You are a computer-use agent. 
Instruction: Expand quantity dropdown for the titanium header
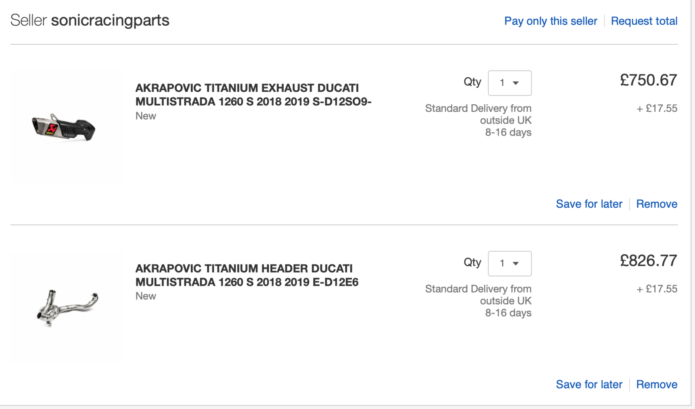[510, 263]
